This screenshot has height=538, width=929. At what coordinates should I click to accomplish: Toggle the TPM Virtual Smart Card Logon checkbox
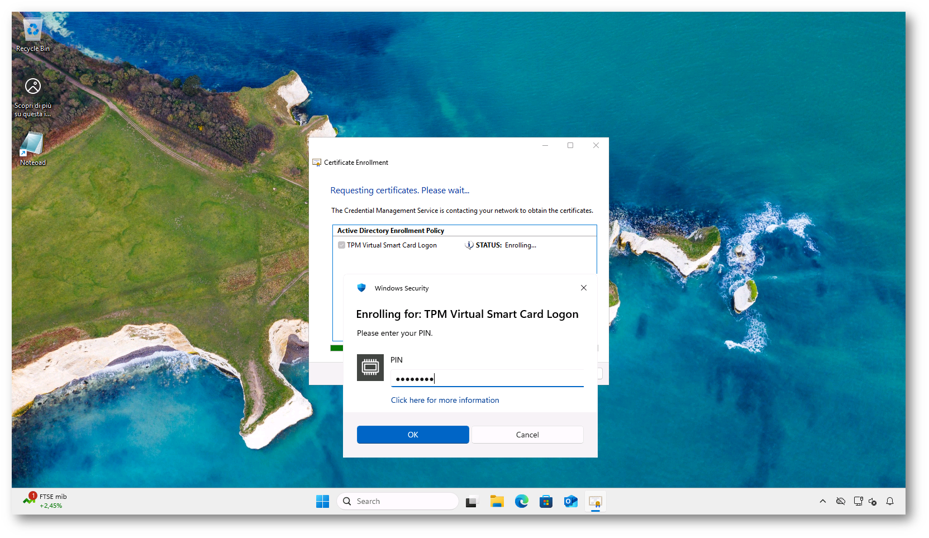click(x=341, y=245)
